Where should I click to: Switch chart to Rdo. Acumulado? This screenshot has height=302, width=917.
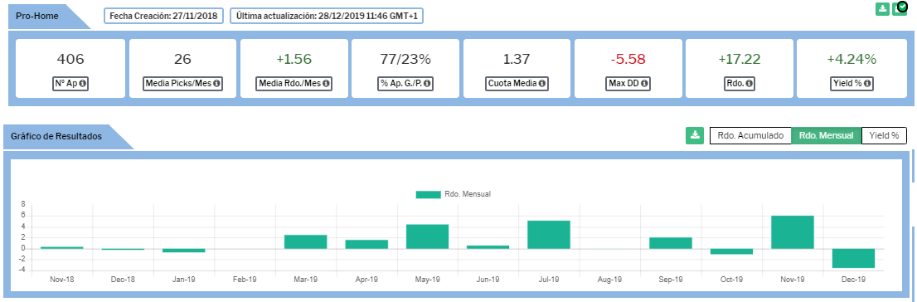click(x=750, y=136)
